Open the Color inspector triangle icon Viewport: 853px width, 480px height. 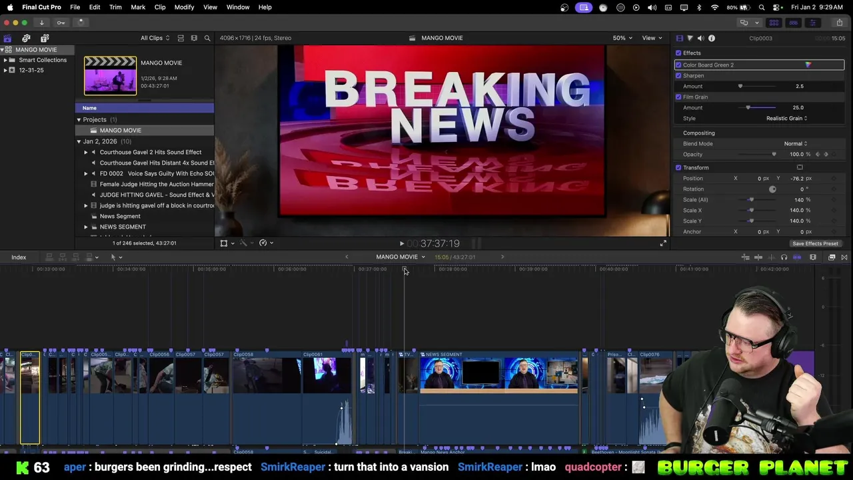pyautogui.click(x=690, y=38)
